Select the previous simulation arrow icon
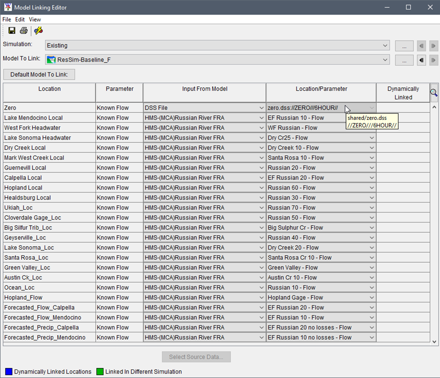 (x=421, y=46)
